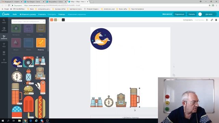Add the lantern illustration from panel
Viewport: 219px width, 123px height.
tap(28, 77)
